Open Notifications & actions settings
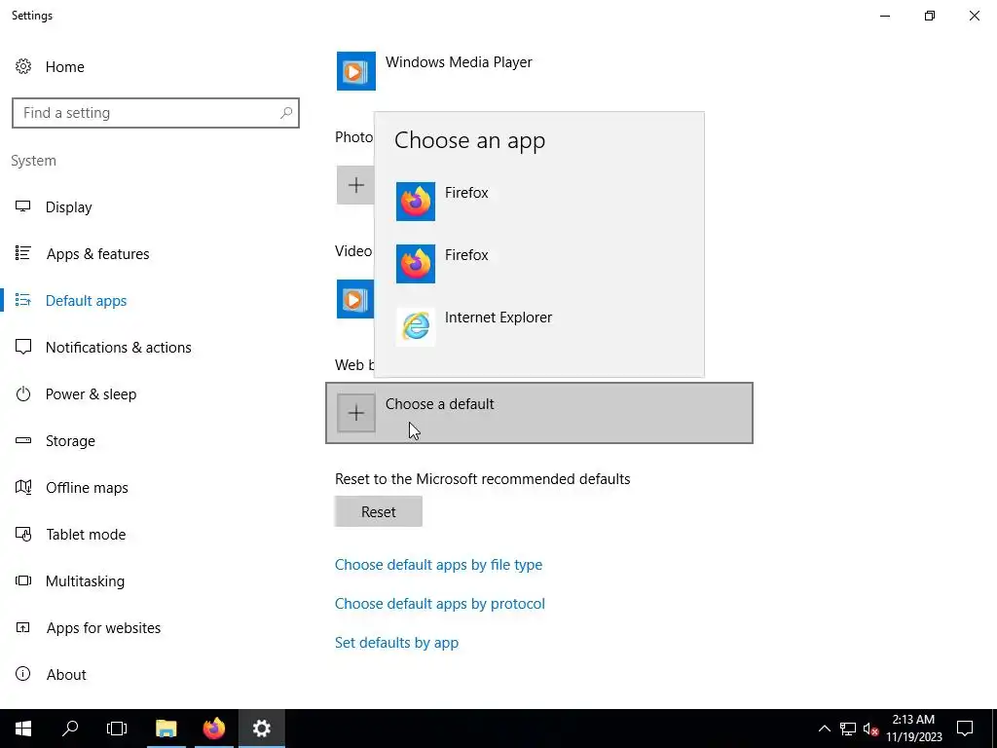This screenshot has width=997, height=748. [x=118, y=348]
